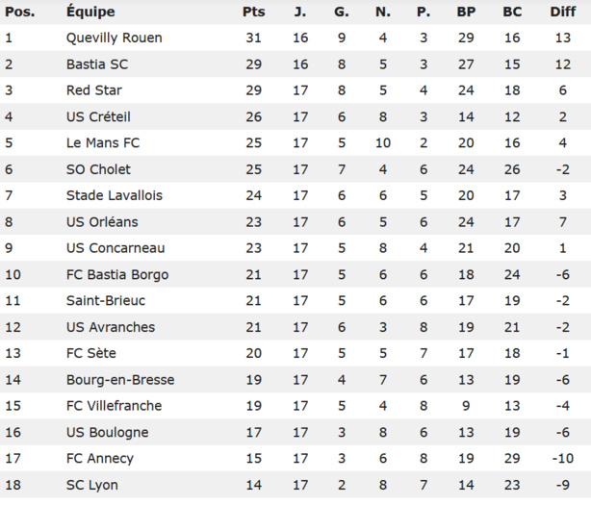This screenshot has width=591, height=506.
Task: Click Stade Lavallois team name
Action: point(115,195)
